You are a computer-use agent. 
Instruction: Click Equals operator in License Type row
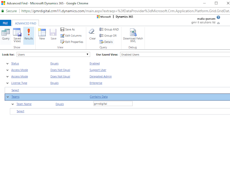click(54, 83)
